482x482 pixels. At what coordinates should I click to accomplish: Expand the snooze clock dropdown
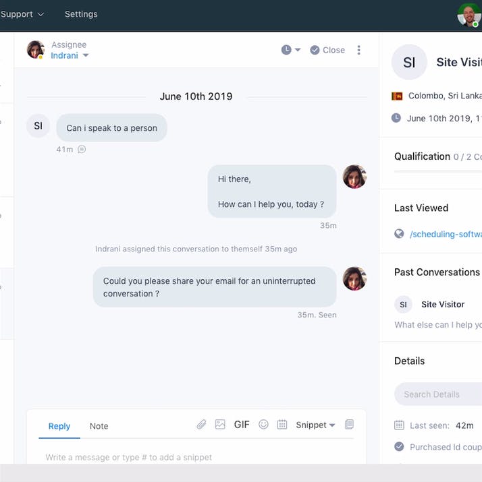291,50
